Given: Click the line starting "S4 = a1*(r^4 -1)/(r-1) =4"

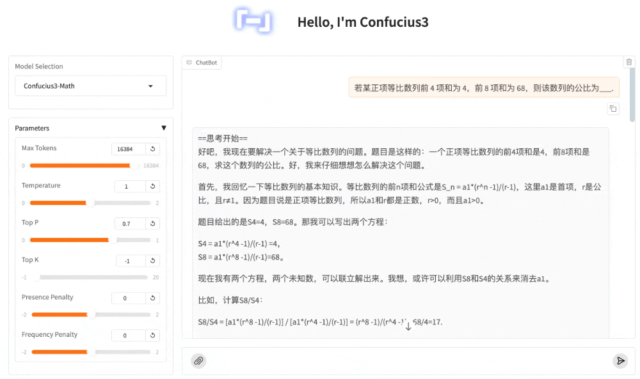Looking at the screenshot, I should pos(239,244).
